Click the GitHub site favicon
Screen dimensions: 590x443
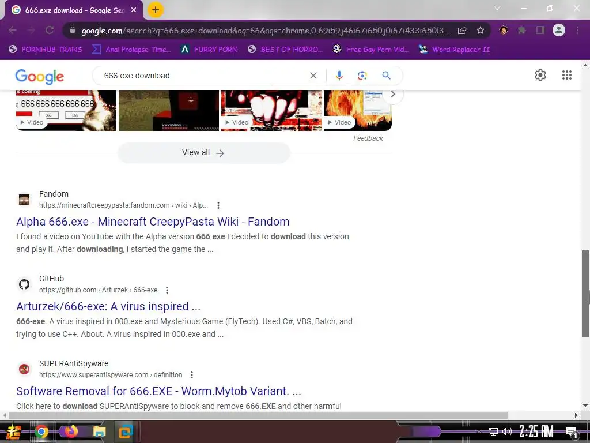coord(24,284)
